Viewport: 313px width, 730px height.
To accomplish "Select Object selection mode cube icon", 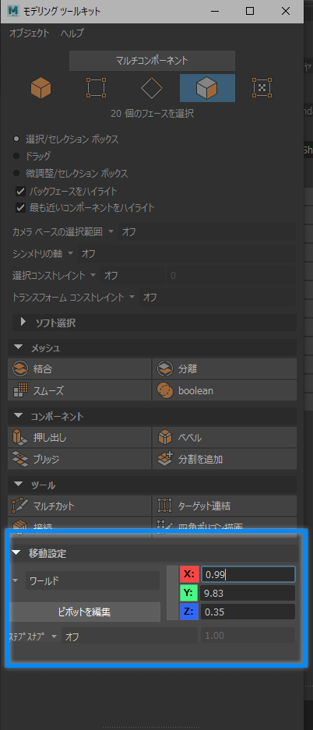I will (x=41, y=88).
